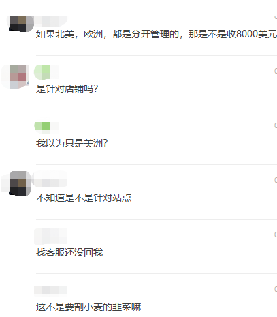Viewport: 277px width, 317px height.
Task: Select the comment text 我以为只是美洲
Action: point(71,143)
